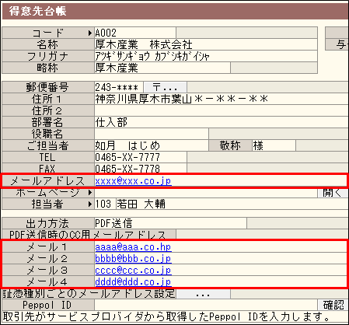This screenshot has width=349, height=325.
Task: Open the xxxx@xxx.co.jp mail link
Action: point(133,181)
